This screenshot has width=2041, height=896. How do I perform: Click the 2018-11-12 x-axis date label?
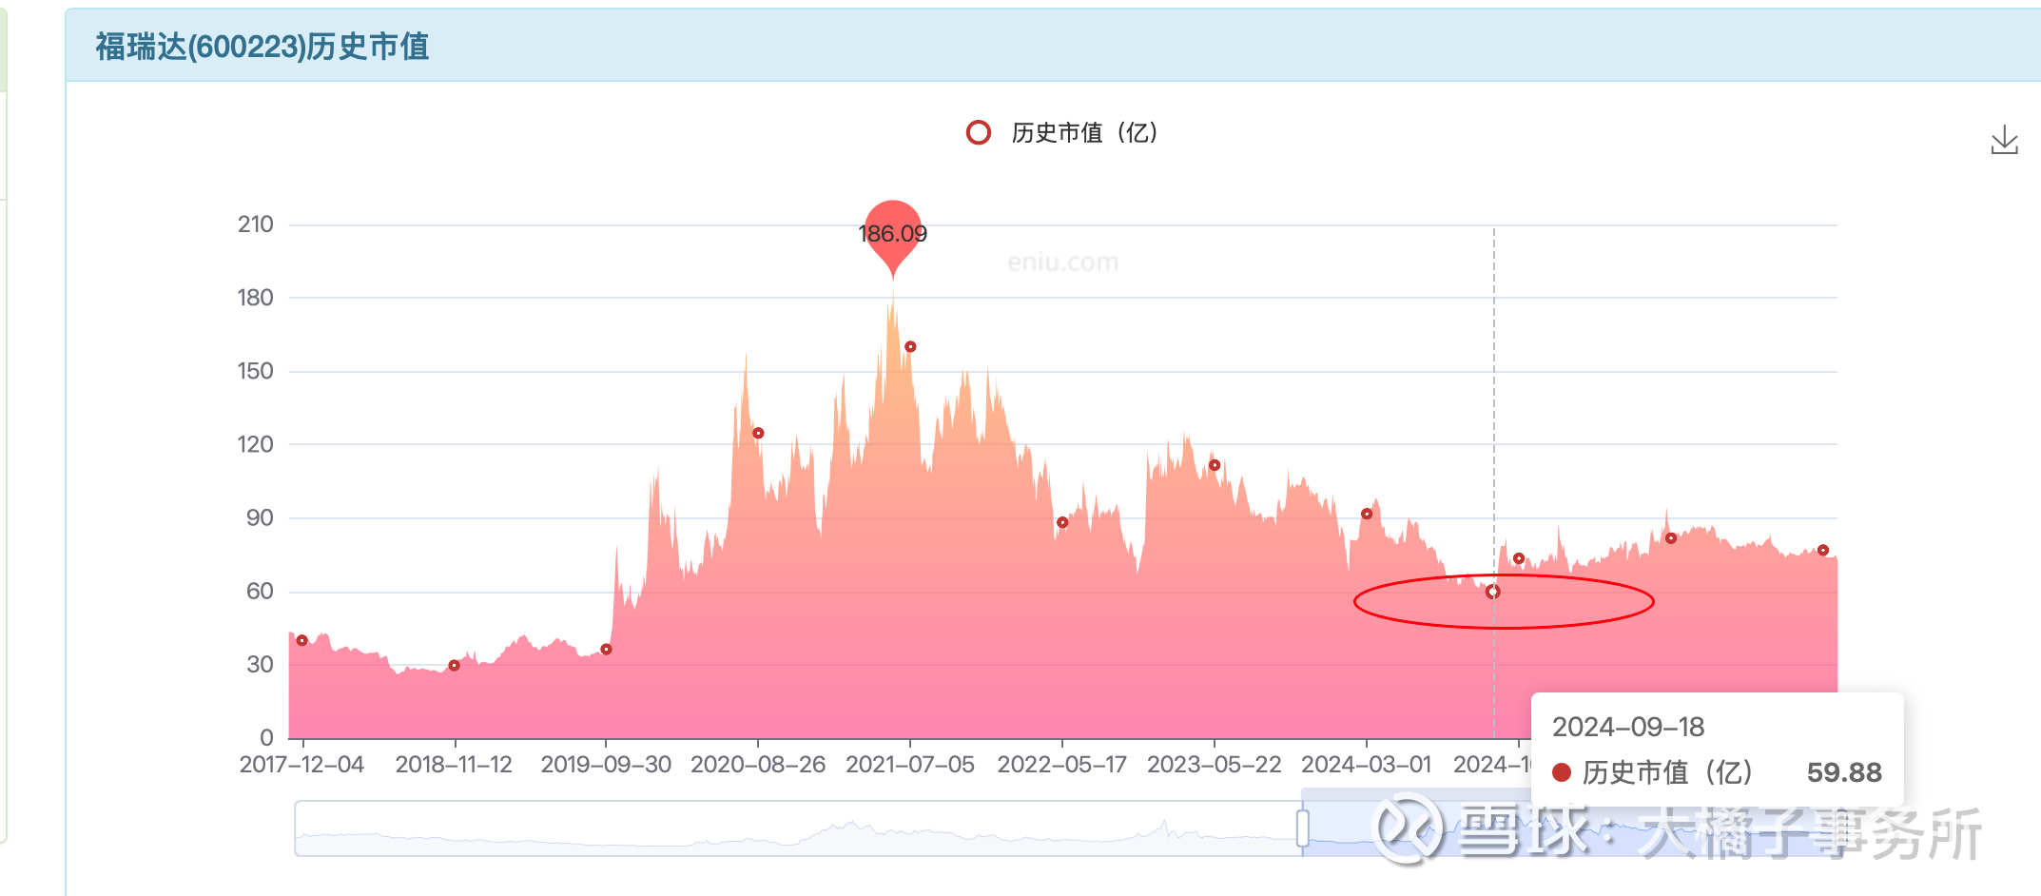click(x=455, y=765)
